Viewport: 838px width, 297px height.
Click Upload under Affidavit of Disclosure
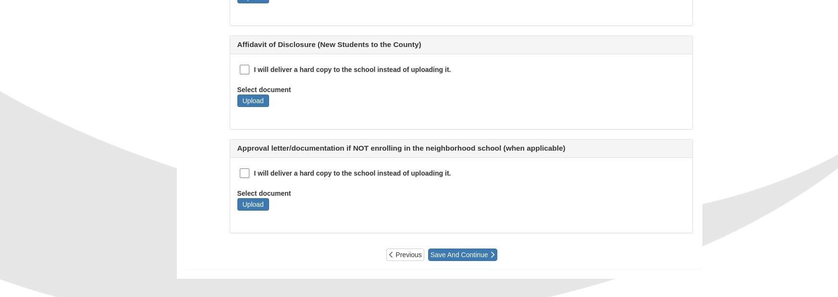pos(253,101)
